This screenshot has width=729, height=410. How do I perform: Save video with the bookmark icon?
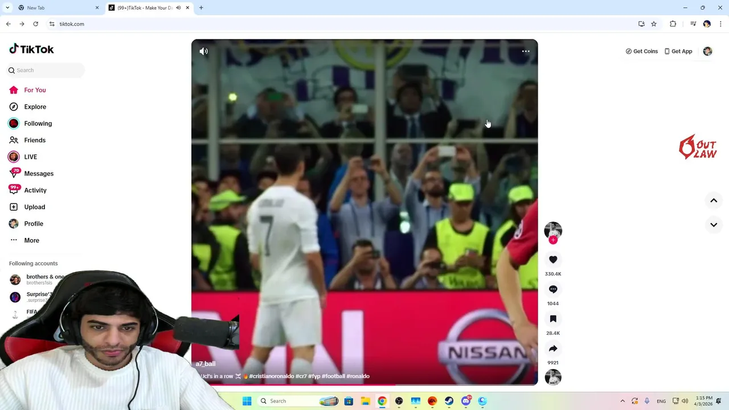(553, 319)
